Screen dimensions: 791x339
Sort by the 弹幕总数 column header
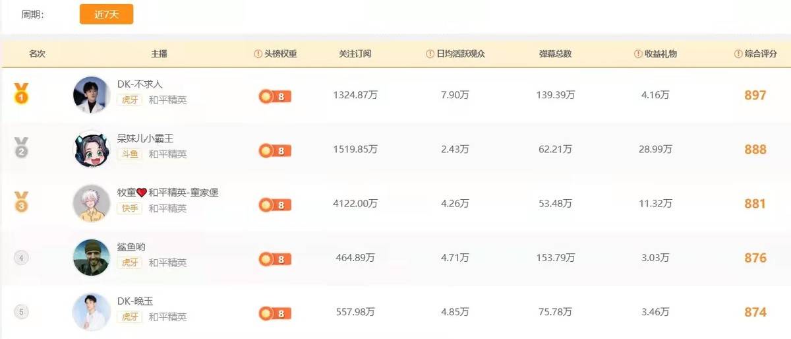pos(555,54)
